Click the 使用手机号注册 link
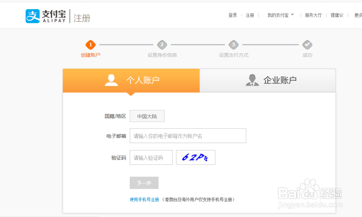Image resolution: width=362 pixels, height=217 pixels. tap(144, 200)
